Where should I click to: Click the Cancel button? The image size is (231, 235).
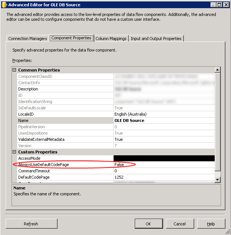point(180,224)
